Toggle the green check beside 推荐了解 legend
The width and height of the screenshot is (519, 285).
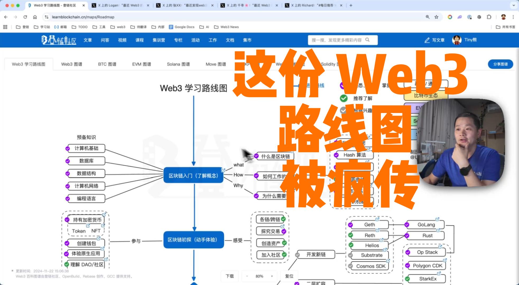(x=344, y=98)
